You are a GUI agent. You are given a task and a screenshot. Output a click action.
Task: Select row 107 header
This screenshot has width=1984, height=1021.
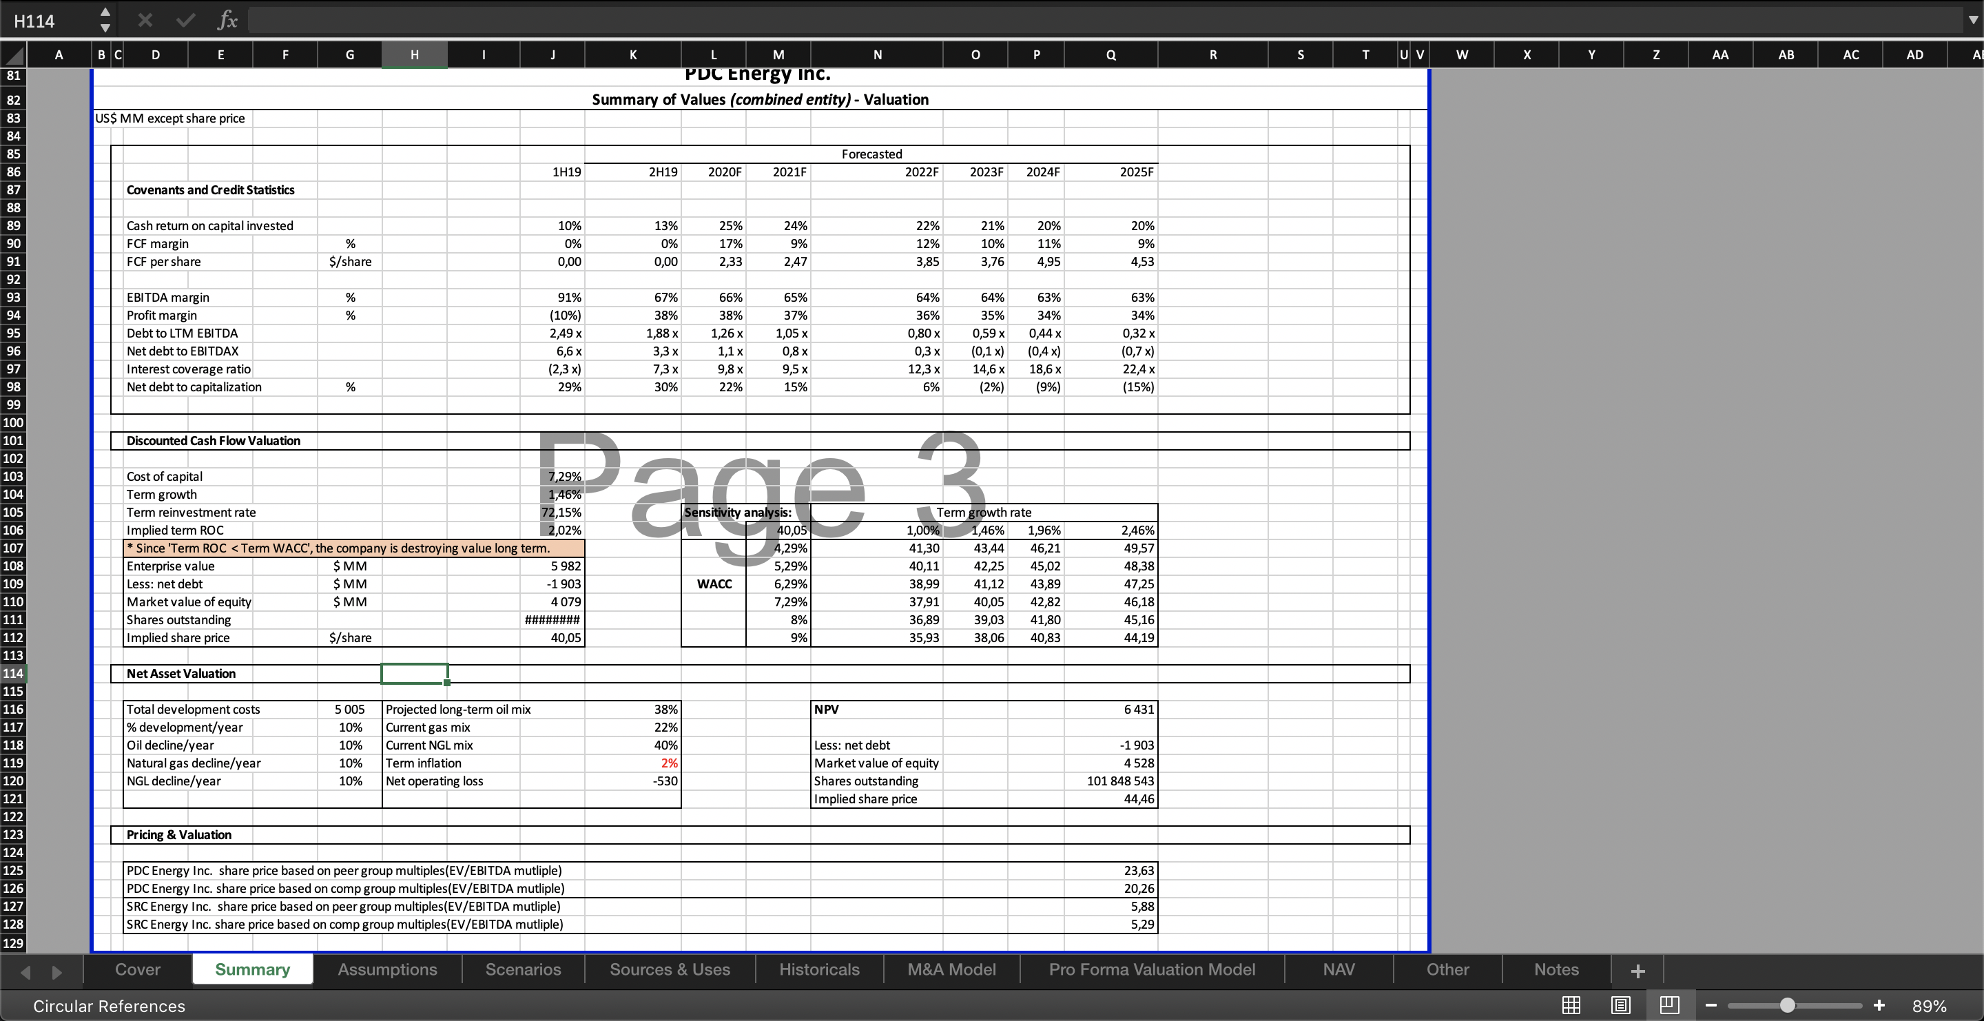(x=13, y=548)
